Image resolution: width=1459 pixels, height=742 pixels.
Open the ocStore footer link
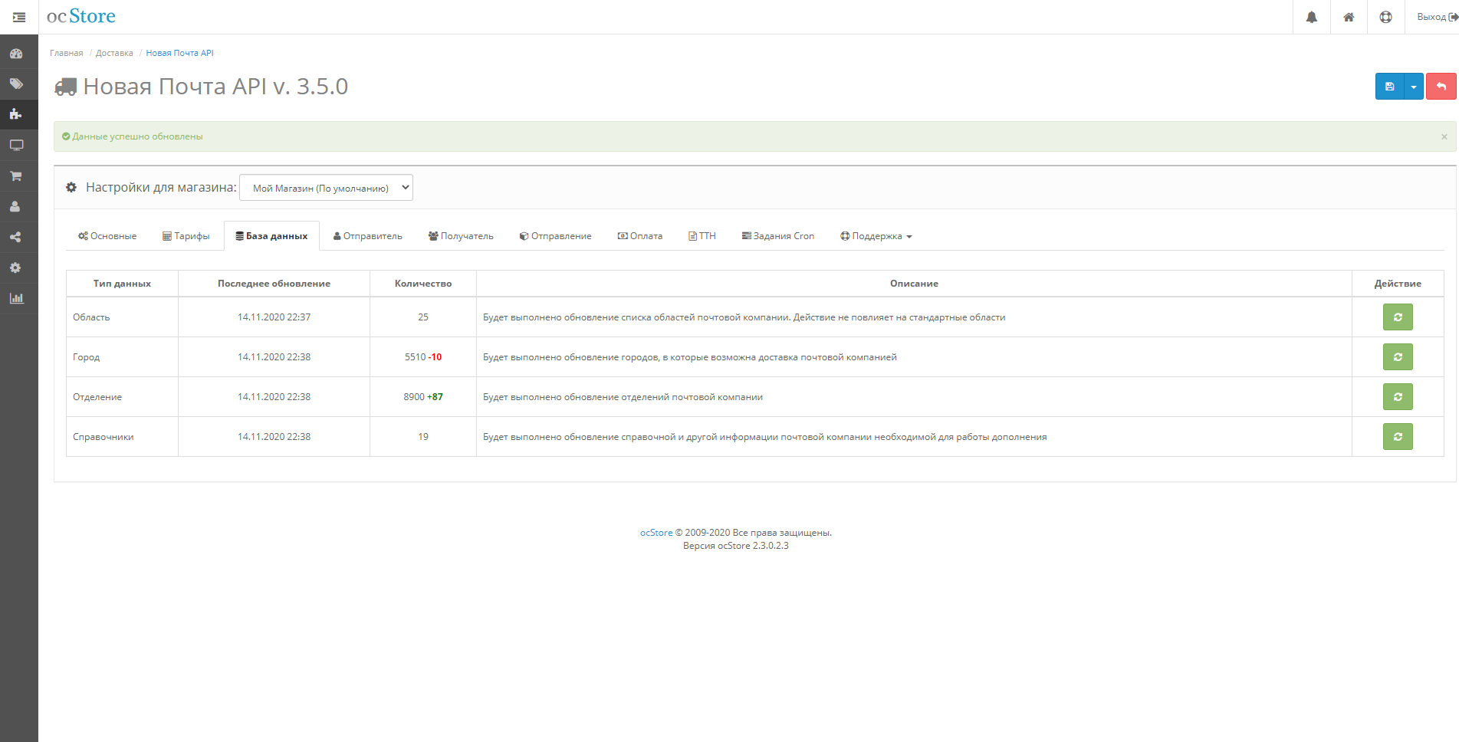656,533
